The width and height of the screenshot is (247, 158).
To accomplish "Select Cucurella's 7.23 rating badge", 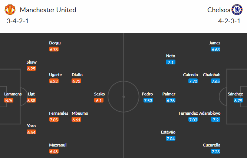I will point(215,152).
